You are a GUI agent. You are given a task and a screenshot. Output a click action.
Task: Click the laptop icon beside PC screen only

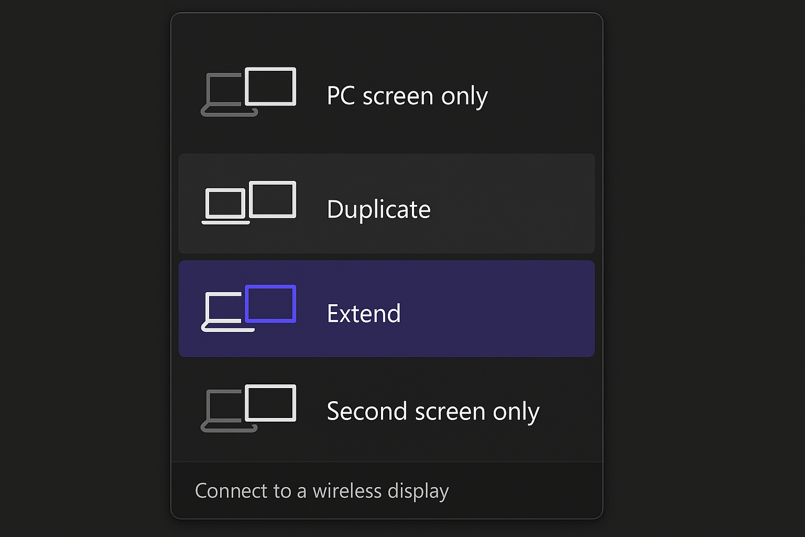coord(225,94)
